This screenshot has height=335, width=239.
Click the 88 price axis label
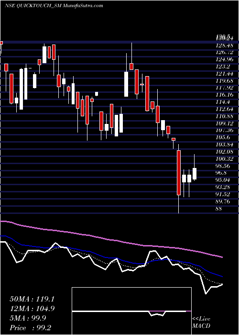click(219, 209)
